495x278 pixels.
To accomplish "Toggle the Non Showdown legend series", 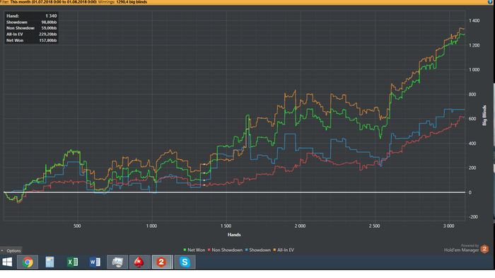I will click(225, 250).
